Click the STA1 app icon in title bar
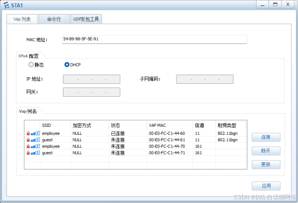The height and width of the screenshot is (203, 298). point(6,5)
